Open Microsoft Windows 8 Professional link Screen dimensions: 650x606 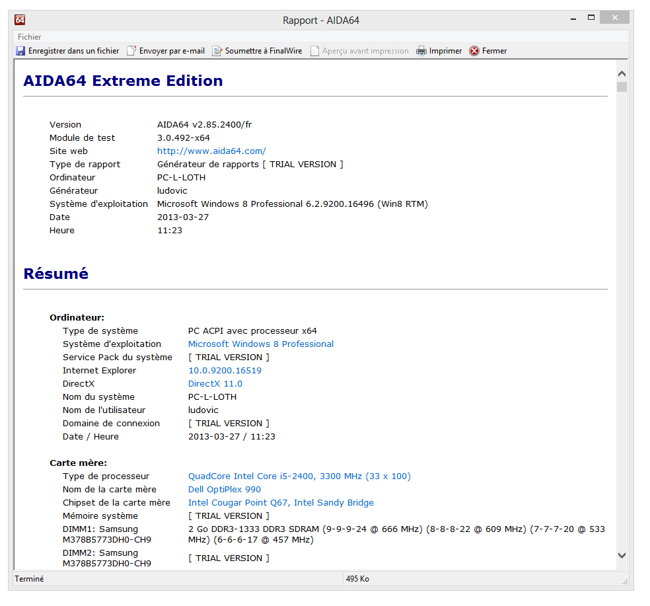261,344
